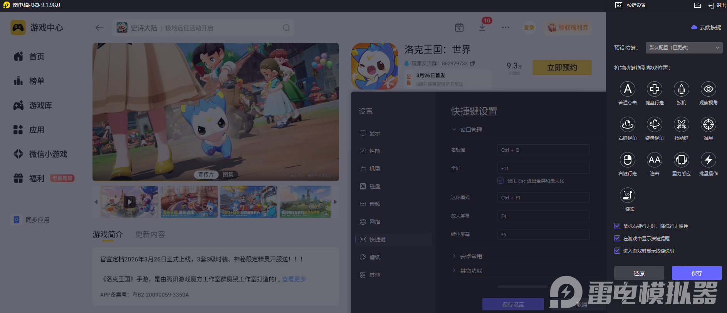Screen dimensions: 727x313
Task: Switch to the 图集 gallery tab
Action: [x=228, y=175]
